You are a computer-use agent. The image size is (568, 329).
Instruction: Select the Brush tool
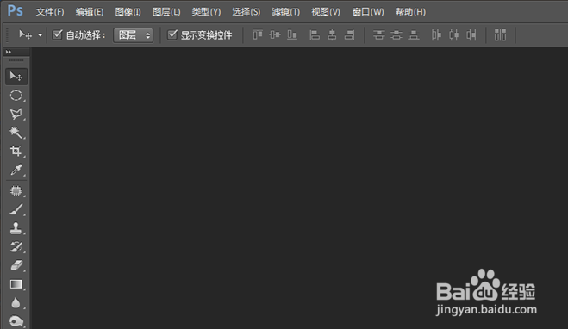[x=16, y=209]
